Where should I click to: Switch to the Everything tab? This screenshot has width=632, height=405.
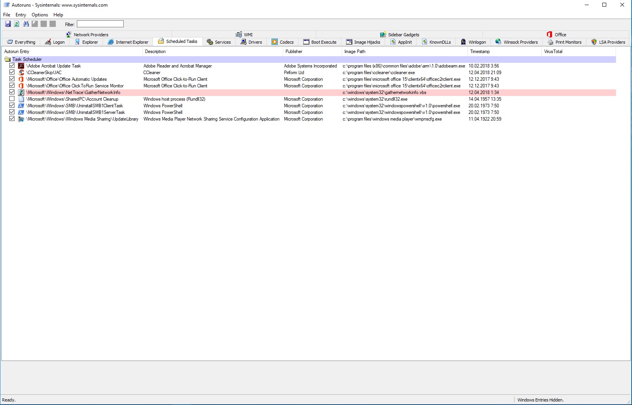[x=21, y=42]
